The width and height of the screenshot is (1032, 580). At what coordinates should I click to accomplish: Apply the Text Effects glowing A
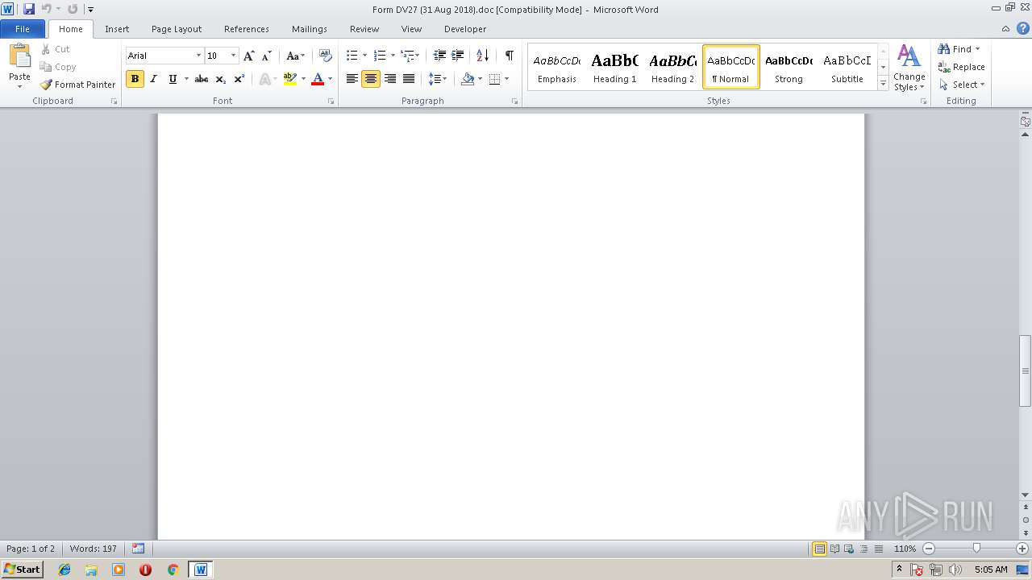pyautogui.click(x=264, y=79)
